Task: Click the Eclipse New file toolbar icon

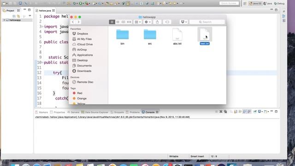Action: pos(5,3)
